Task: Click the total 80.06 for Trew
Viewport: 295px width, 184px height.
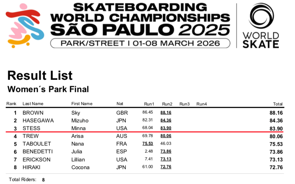Action: [x=276, y=136]
